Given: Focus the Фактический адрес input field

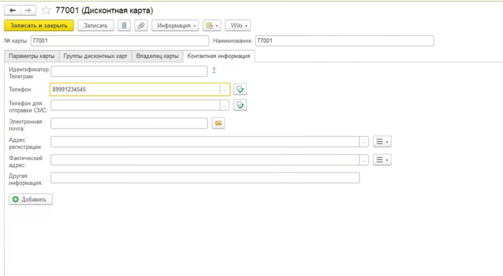Looking at the screenshot, I should 205,160.
